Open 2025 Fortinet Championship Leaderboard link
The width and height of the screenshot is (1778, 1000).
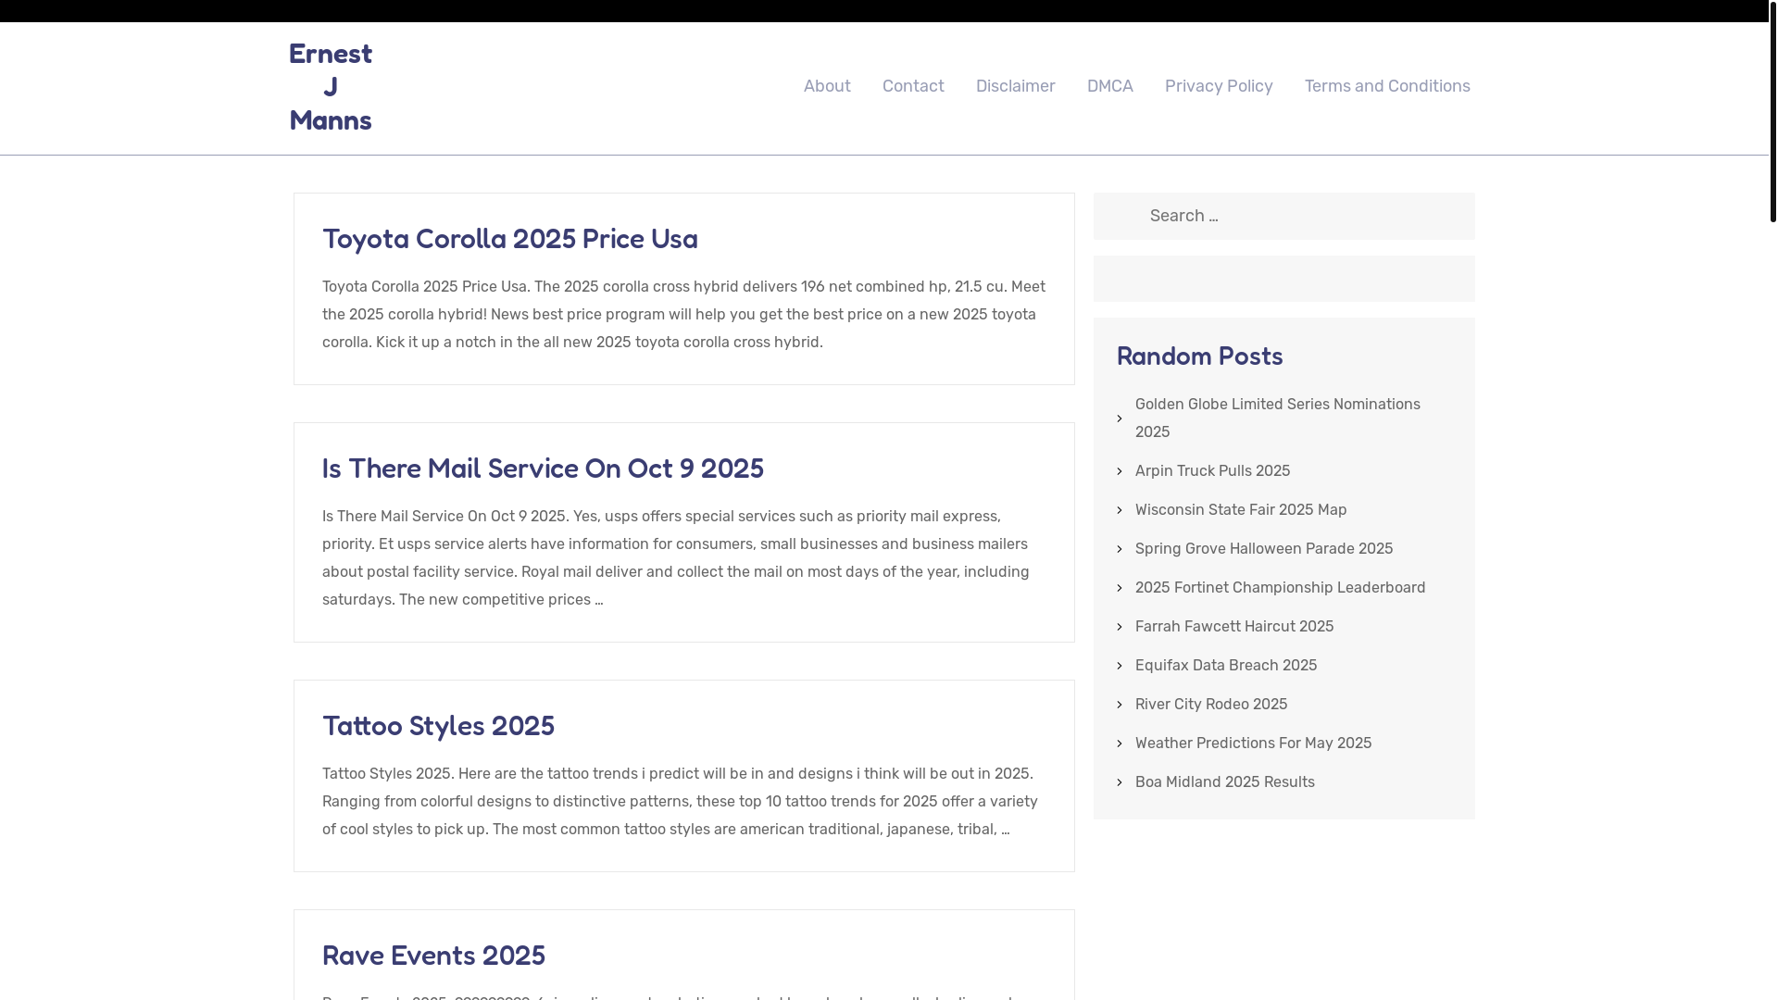(1280, 588)
